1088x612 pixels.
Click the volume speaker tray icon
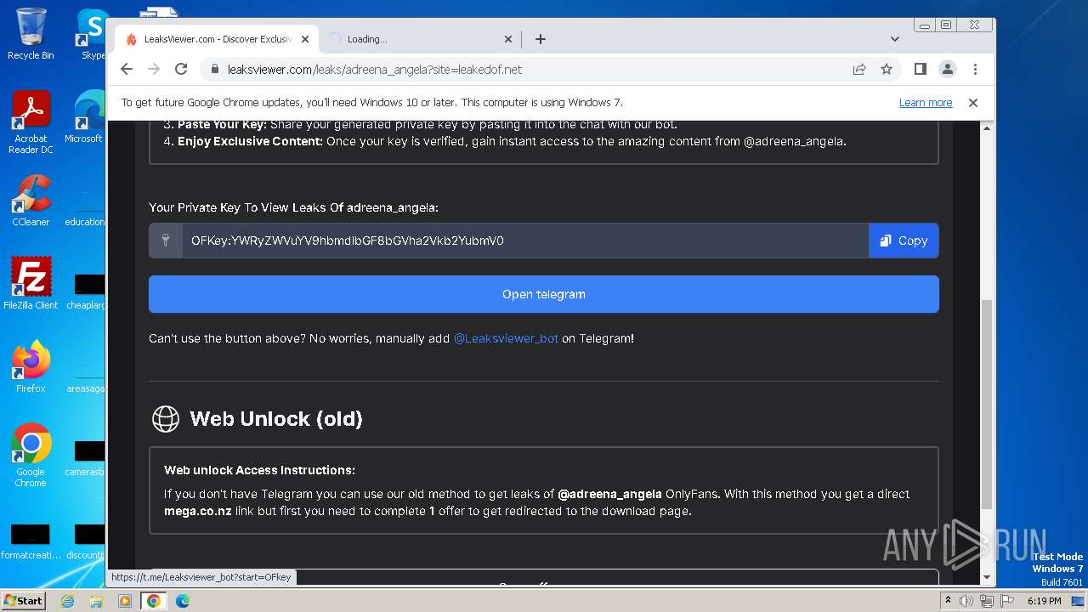[x=966, y=601]
